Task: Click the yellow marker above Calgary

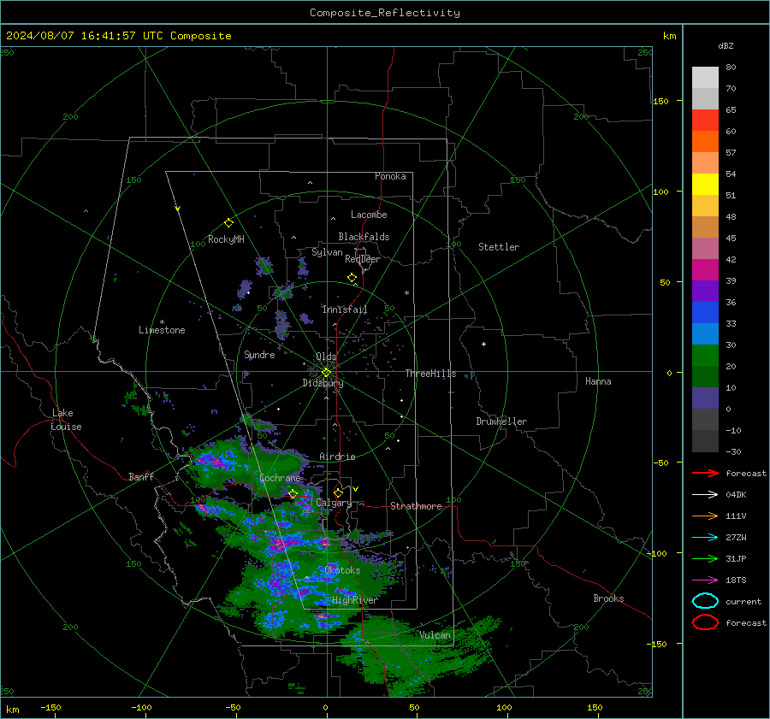Action: (x=338, y=492)
